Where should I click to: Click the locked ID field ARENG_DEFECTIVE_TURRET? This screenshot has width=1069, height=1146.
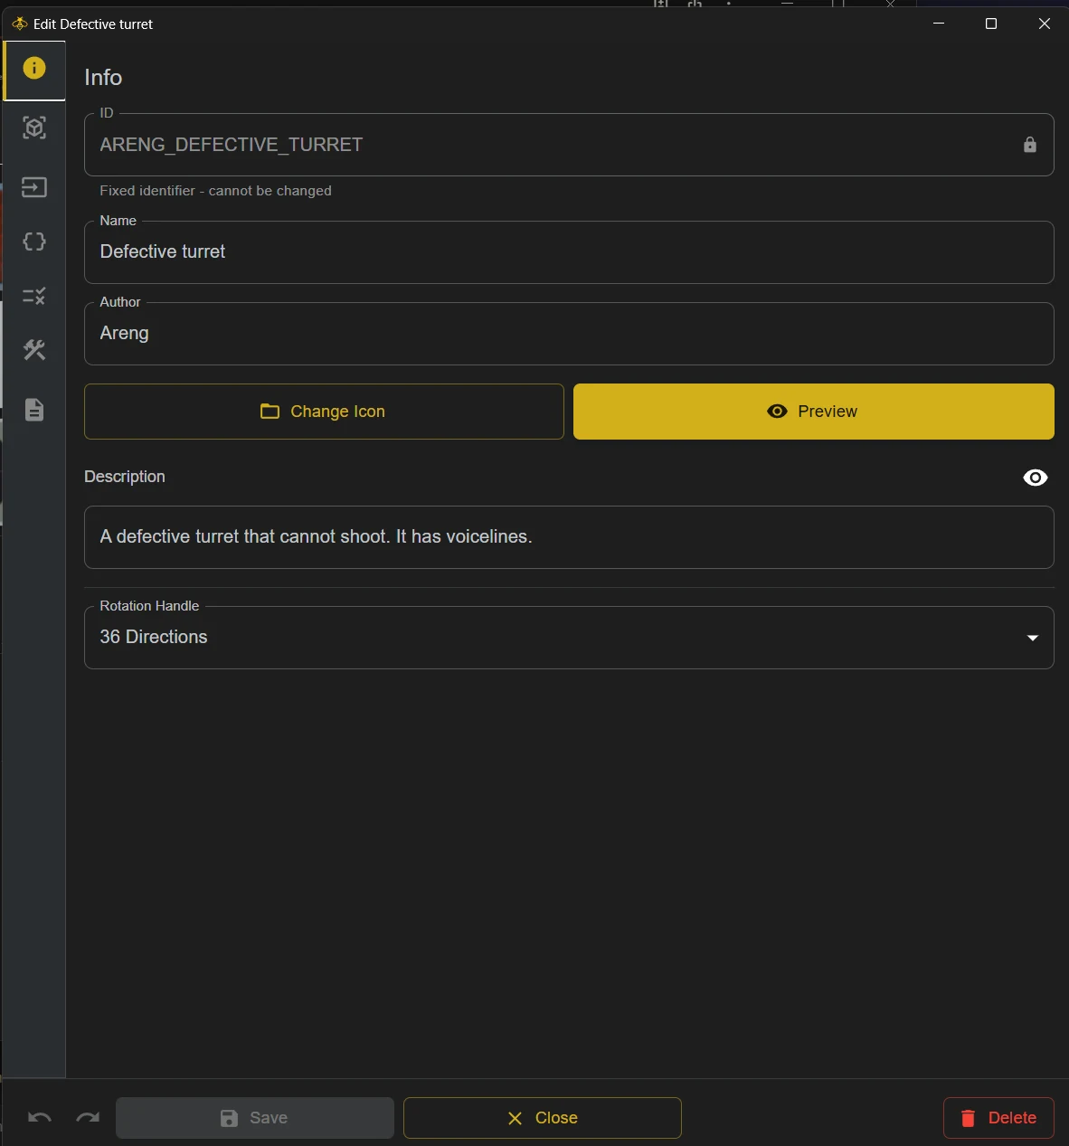coord(569,145)
